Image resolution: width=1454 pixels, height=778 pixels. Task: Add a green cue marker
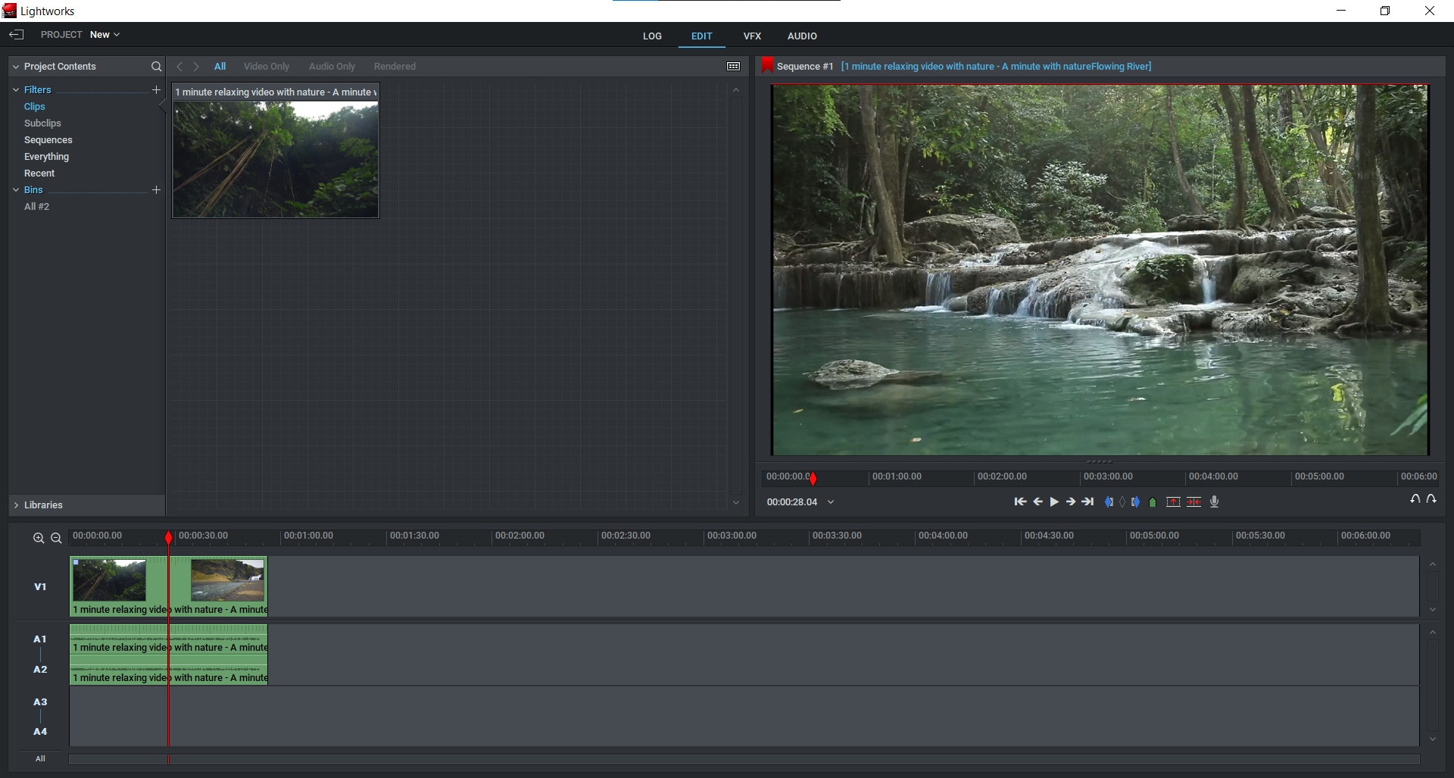click(x=1153, y=502)
